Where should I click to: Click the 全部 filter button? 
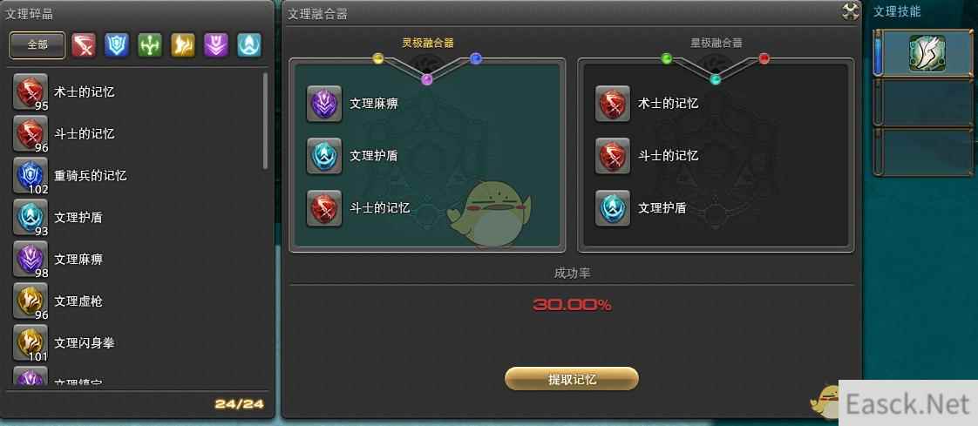[x=37, y=45]
